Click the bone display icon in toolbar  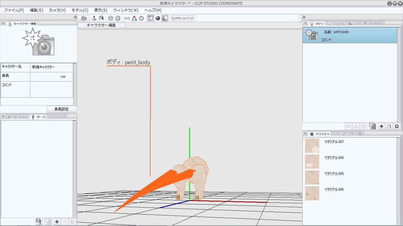(127, 18)
